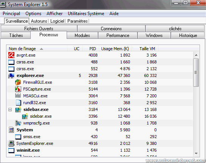This screenshot has width=206, height=163.
Task: Click the wininit.exe icon
Action: (11, 150)
